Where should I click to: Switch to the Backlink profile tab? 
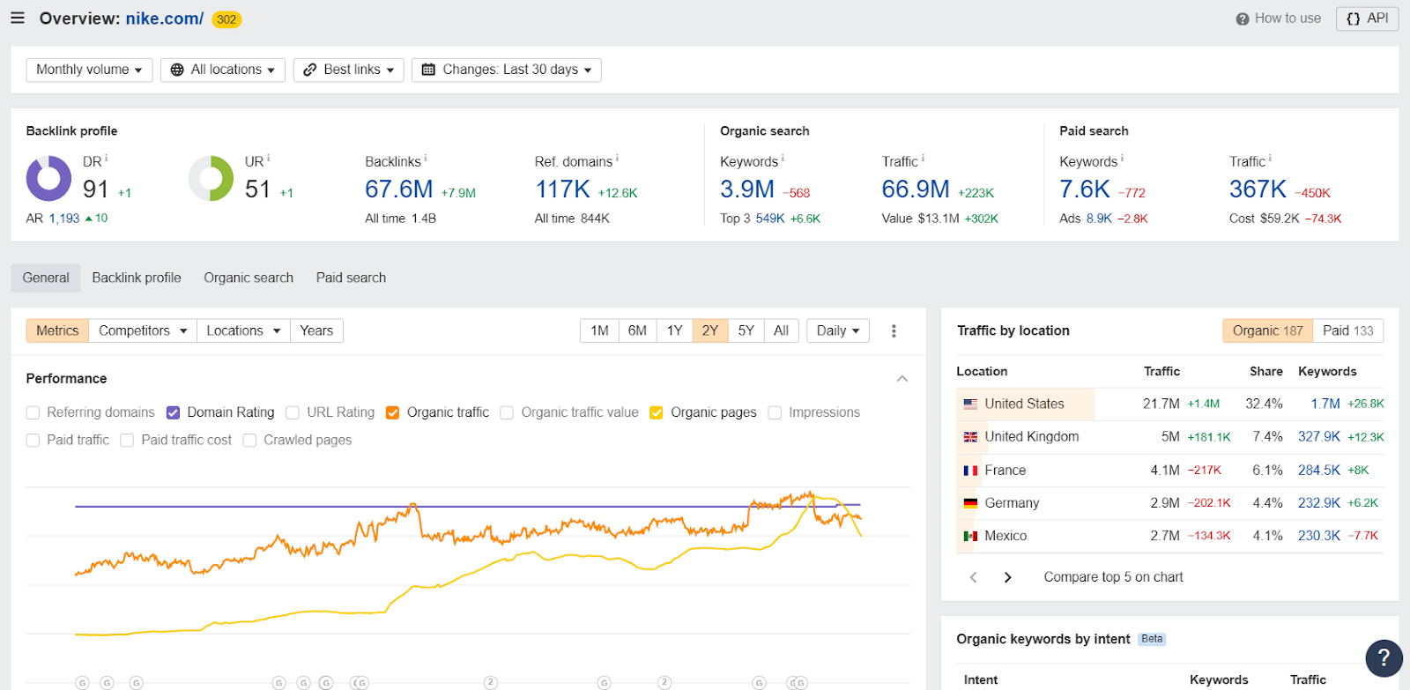137,278
